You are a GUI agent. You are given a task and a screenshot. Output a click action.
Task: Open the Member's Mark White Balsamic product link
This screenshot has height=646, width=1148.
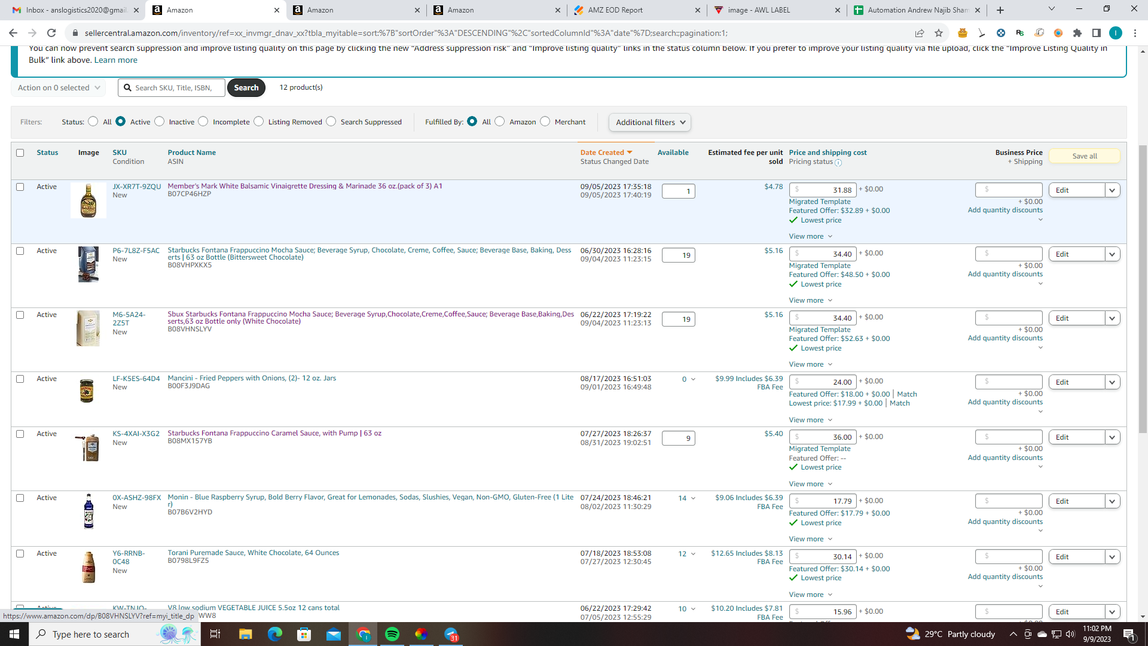tap(305, 186)
